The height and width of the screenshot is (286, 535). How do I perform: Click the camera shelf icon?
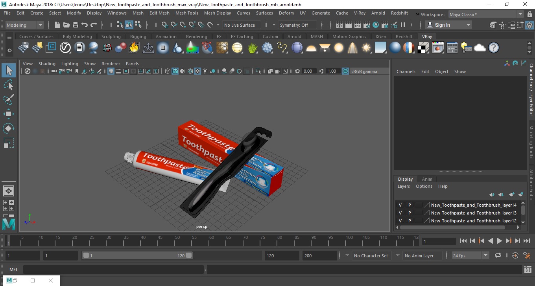(107, 48)
